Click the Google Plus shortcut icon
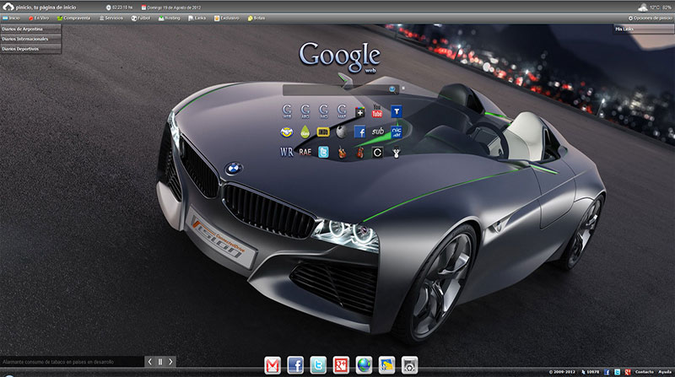Screen dimensions: 675x377 (360, 112)
